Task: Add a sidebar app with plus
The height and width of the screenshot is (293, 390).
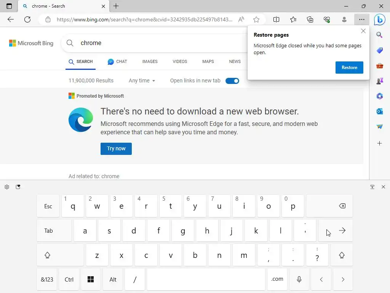Action: point(379,143)
